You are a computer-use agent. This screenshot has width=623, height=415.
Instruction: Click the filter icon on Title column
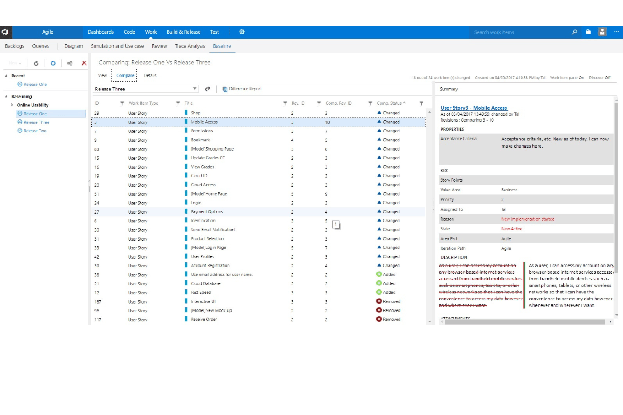coord(285,103)
